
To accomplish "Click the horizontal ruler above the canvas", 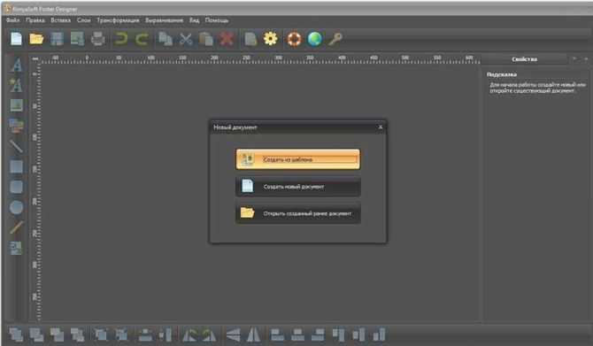I will [260, 59].
